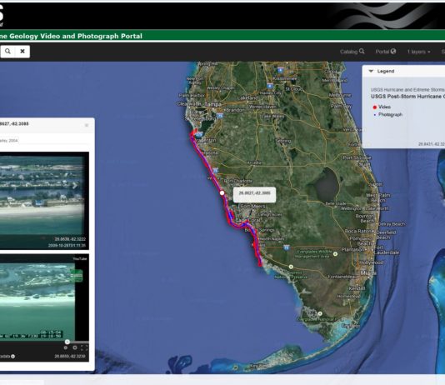The width and height of the screenshot is (445, 385).
Task: Click the Port Charlotte map label
Action: click(238, 181)
